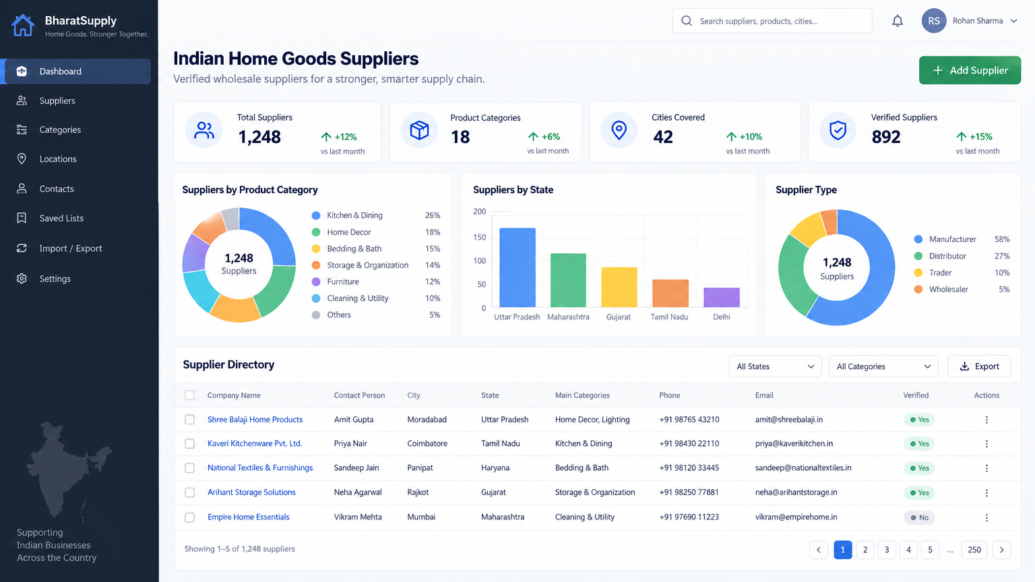Screen dimensions: 1035x582
Task: Open actions menu for Kaveri Kitchenware row
Action: pyautogui.click(x=986, y=444)
